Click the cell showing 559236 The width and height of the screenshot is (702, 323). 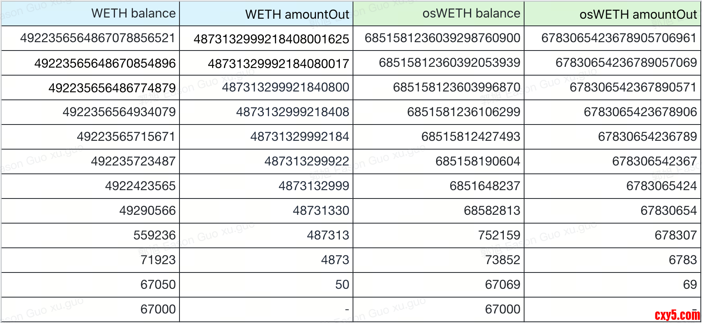(154, 235)
